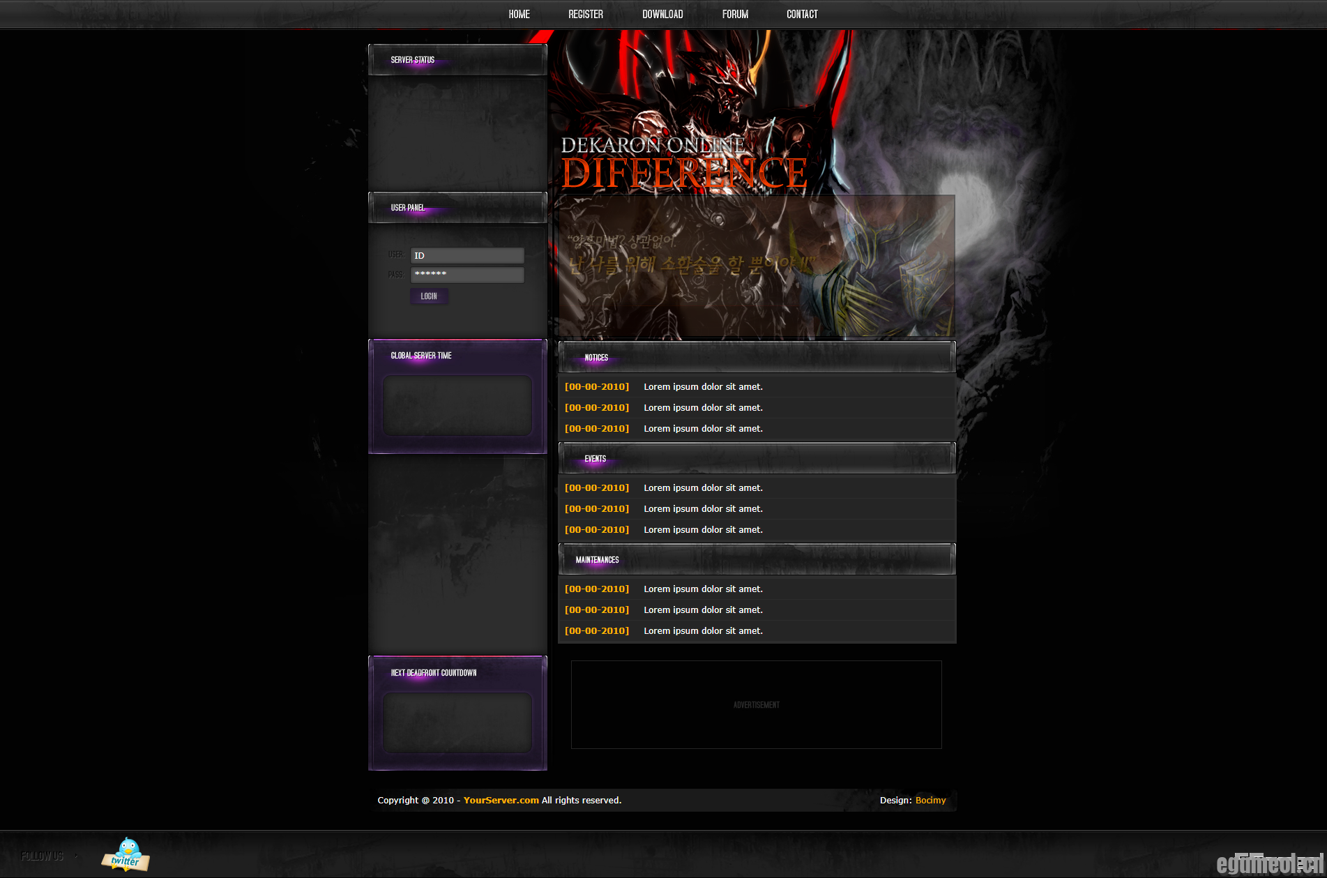Image resolution: width=1327 pixels, height=878 pixels.
Task: Click the User Panel header bar
Action: coord(409,207)
